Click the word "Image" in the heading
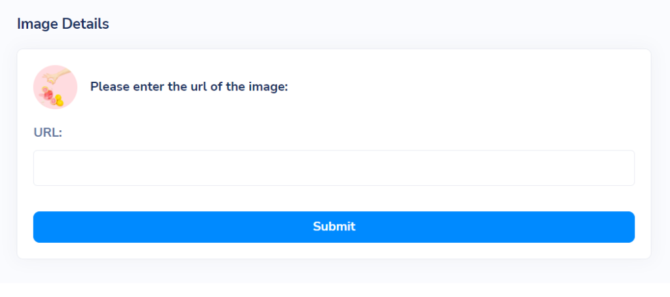 point(37,24)
